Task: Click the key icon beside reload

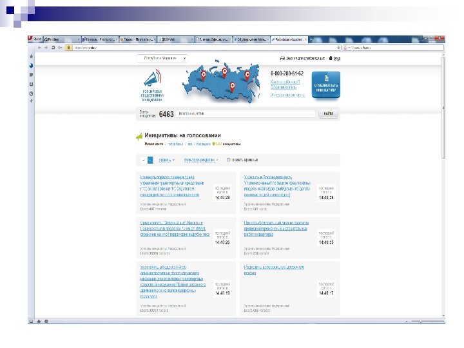Action: 60,48
